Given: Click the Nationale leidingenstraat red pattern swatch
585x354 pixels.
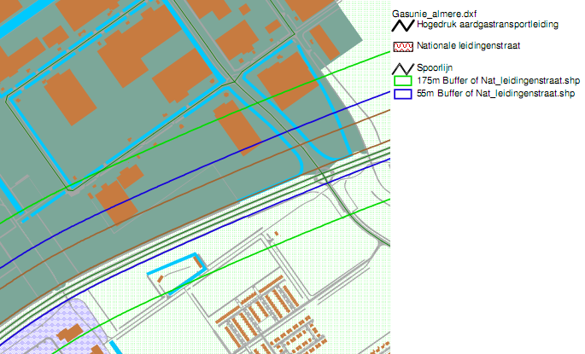Looking at the screenshot, I should (403, 47).
